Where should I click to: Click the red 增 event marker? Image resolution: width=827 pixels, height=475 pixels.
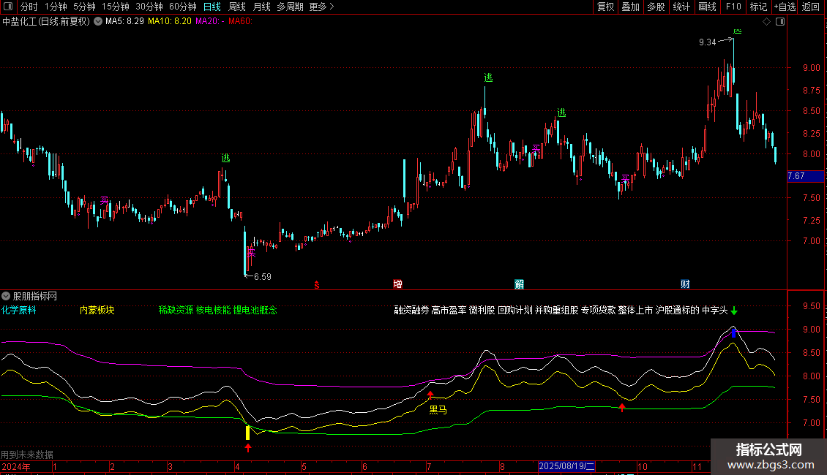[x=397, y=284]
